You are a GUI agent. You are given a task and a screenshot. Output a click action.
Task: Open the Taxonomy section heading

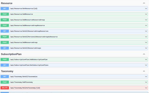coord(7,71)
